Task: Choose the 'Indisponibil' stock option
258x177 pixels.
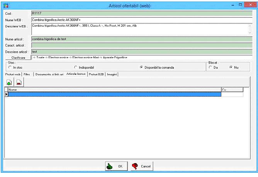Action: (76, 67)
